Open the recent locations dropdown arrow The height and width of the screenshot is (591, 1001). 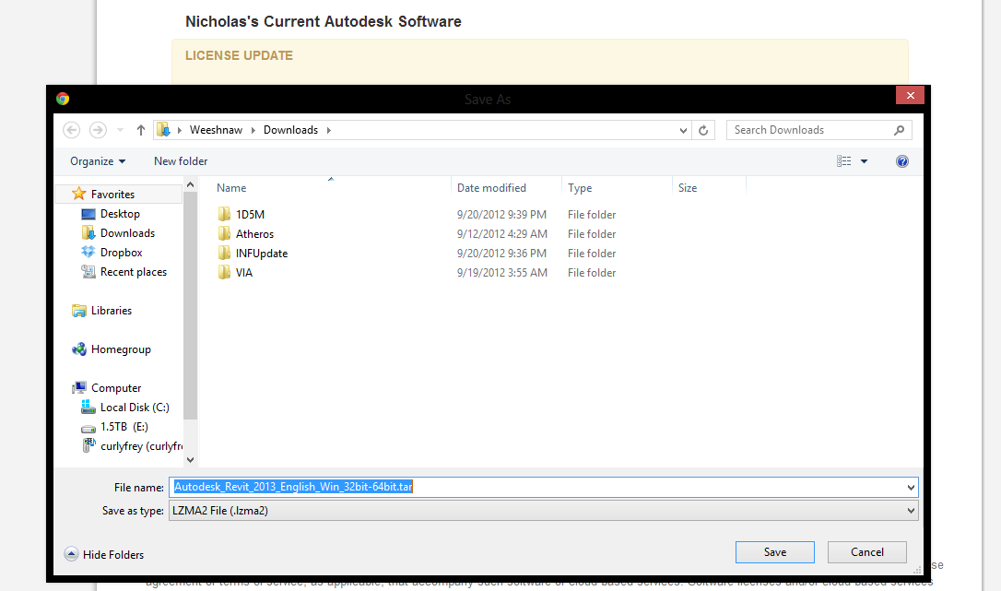click(x=120, y=130)
